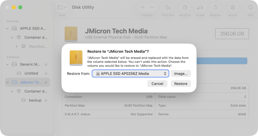Viewport: 258px width, 136px height.
Task: Add a volume with the plus icon
Action: coord(142,7)
